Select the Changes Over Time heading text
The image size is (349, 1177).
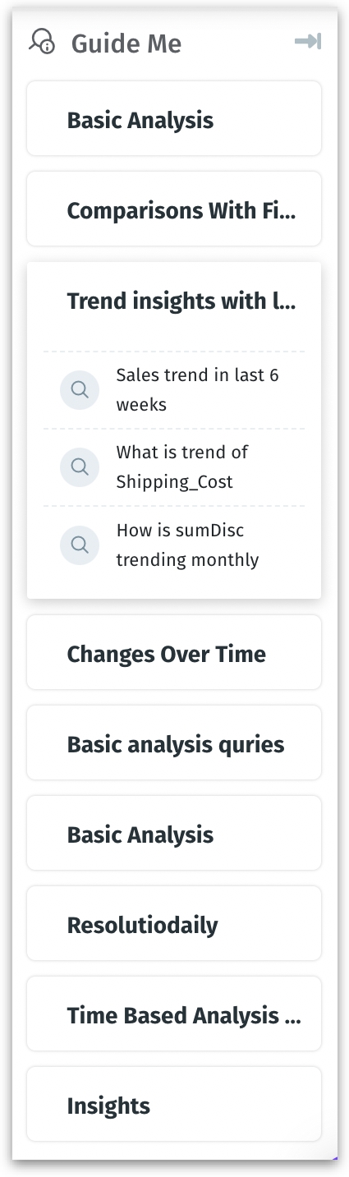coord(167,655)
